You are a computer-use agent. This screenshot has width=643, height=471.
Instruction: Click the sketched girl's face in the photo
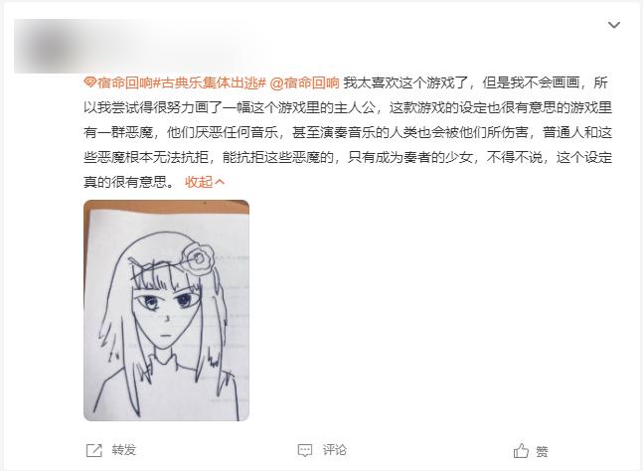click(166, 316)
